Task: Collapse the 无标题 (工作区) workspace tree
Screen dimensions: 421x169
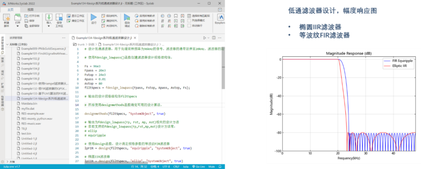Action: coord(7,44)
